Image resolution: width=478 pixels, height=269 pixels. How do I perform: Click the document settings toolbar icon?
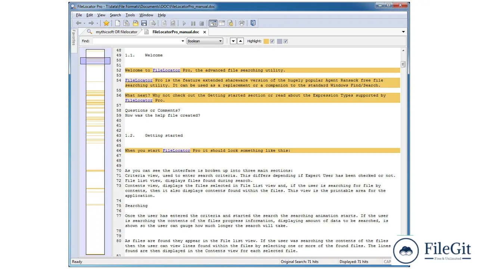click(x=230, y=23)
